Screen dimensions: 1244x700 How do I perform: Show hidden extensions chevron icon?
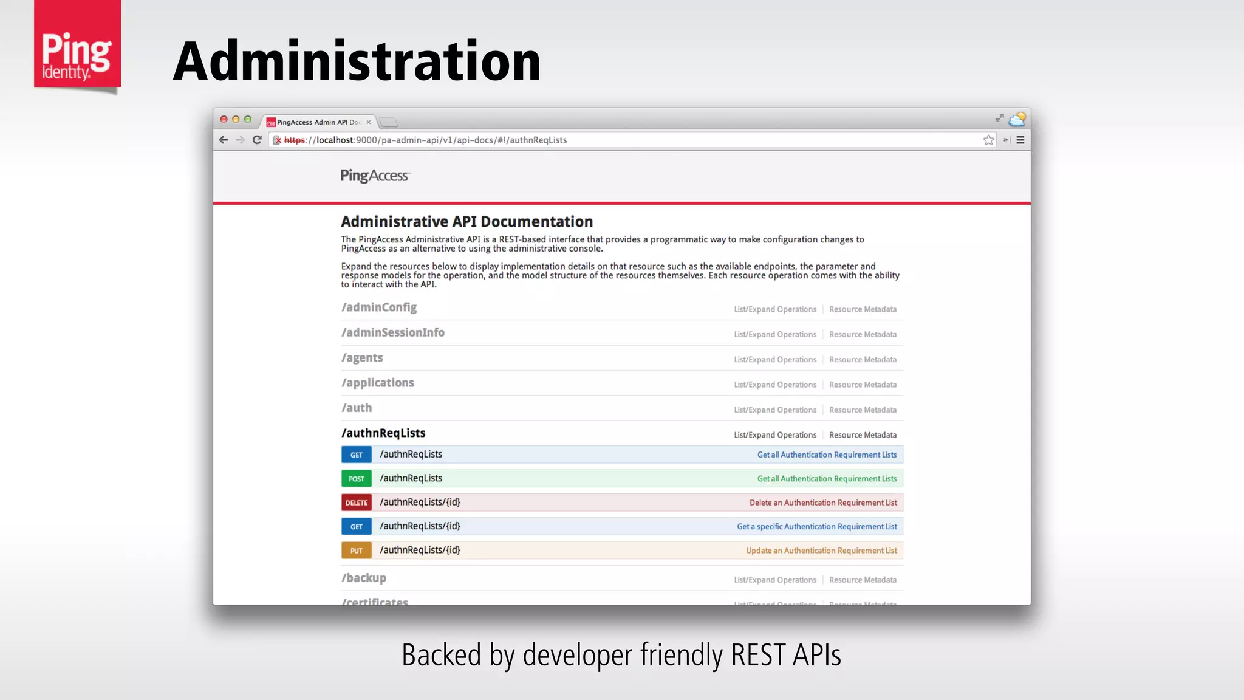[1005, 140]
